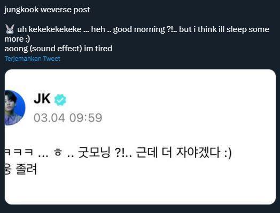Screen dimensions: 280x213
Task: Click the 'more :)' text in the tweet
Action: [17, 39]
